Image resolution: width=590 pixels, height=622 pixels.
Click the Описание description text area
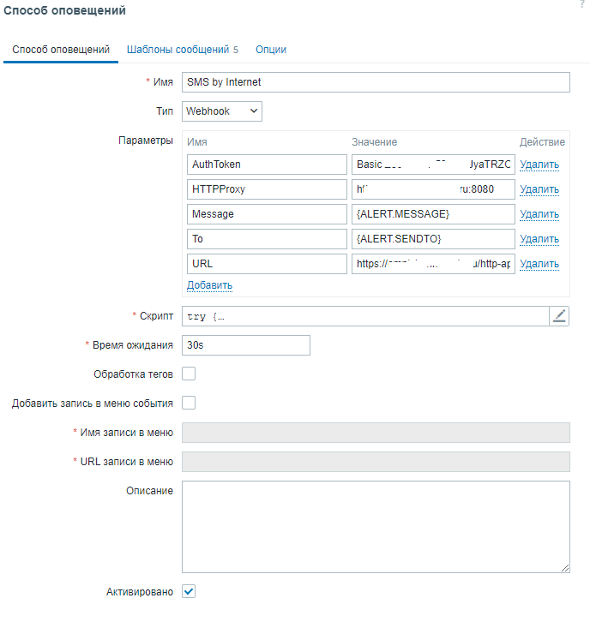(376, 526)
